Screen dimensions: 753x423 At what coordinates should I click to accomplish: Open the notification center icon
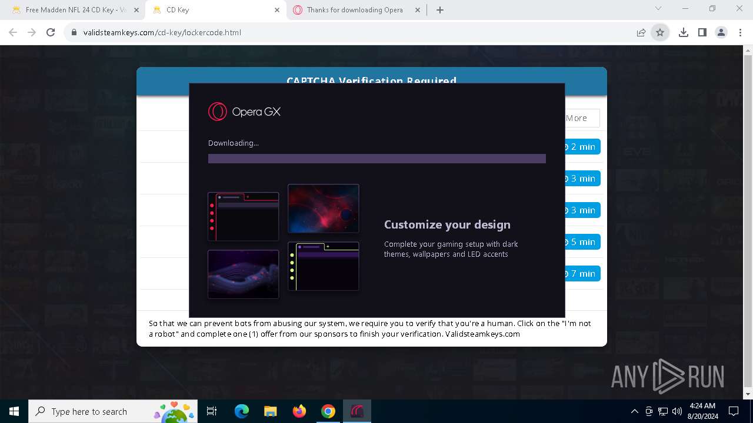tap(734, 411)
